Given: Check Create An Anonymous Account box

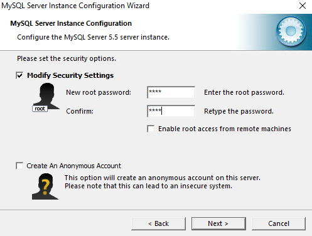Looking at the screenshot, I should 19,166.
